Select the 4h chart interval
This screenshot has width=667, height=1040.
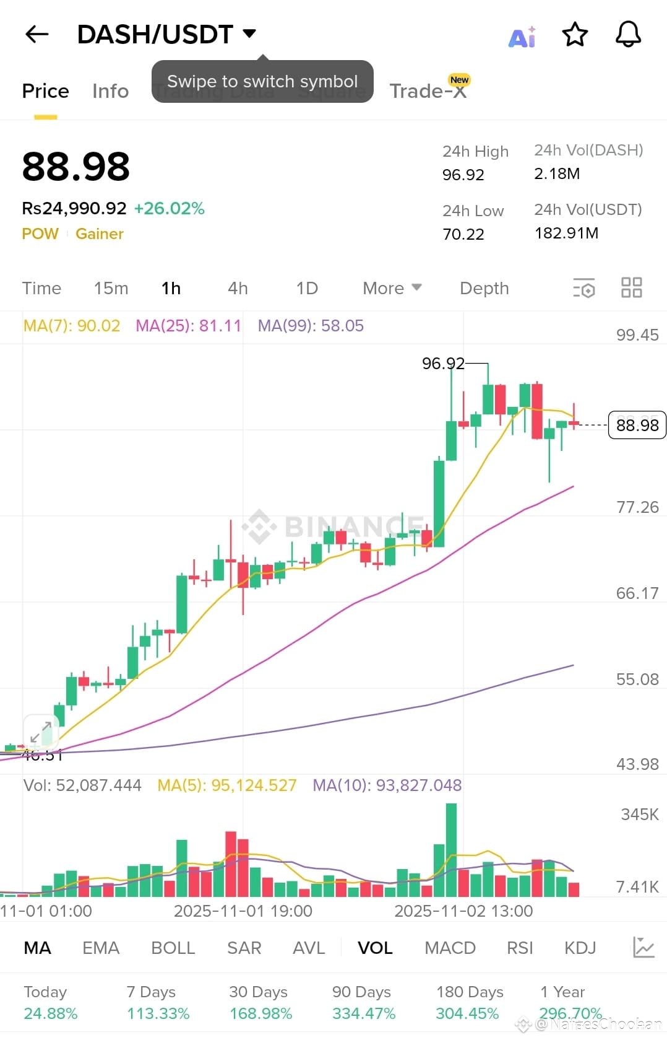(x=238, y=288)
